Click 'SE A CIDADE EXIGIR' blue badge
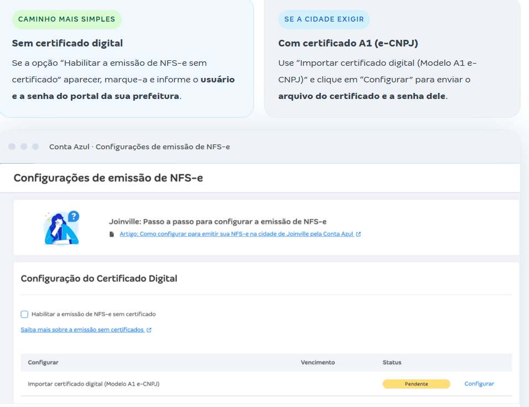The width and height of the screenshot is (529, 407). pyautogui.click(x=324, y=19)
